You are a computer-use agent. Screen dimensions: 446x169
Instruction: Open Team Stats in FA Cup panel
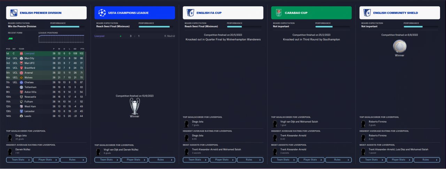(x=196, y=160)
